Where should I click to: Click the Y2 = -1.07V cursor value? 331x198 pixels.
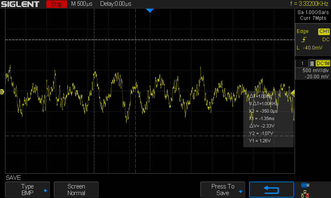(261, 133)
